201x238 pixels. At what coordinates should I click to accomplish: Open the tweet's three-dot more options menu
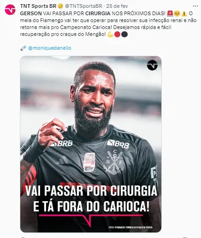[x=195, y=6]
